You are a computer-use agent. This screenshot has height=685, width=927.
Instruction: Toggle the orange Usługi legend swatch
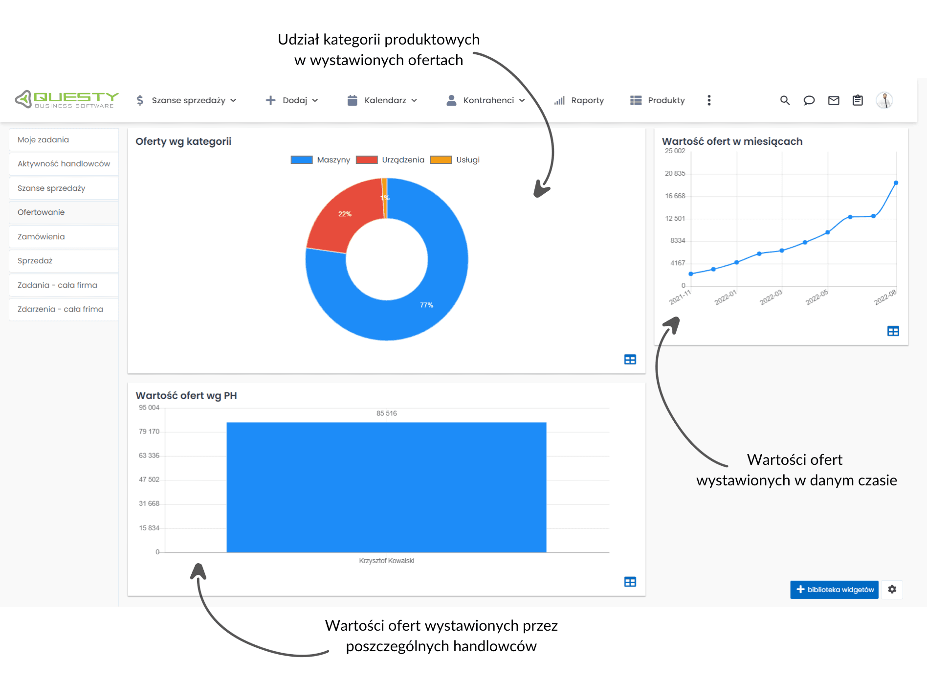click(441, 160)
